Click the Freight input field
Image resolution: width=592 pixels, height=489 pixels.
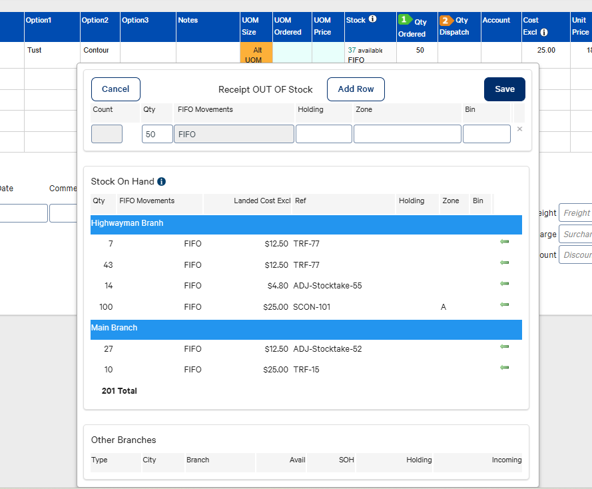coord(575,213)
